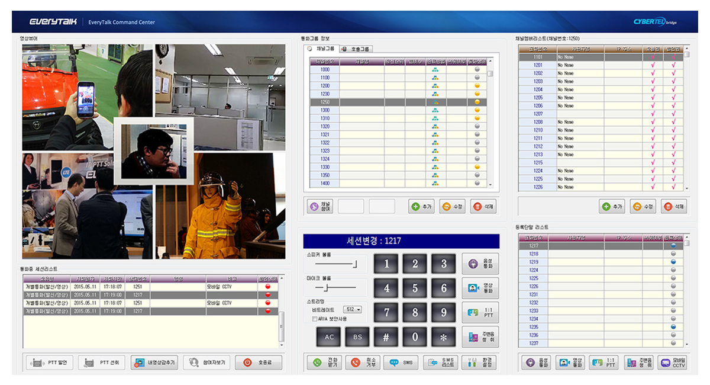Start a 영상통화 video call from keypad panel

480,288
